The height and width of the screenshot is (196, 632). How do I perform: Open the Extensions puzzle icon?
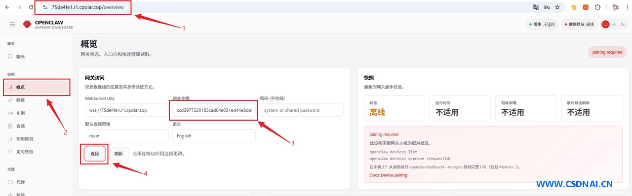click(598, 7)
